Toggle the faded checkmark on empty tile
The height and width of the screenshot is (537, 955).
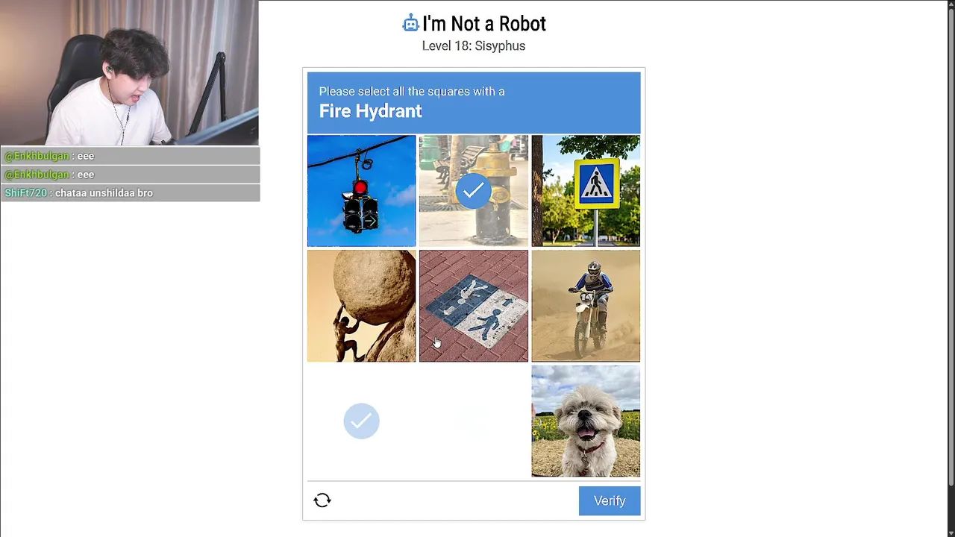[361, 421]
